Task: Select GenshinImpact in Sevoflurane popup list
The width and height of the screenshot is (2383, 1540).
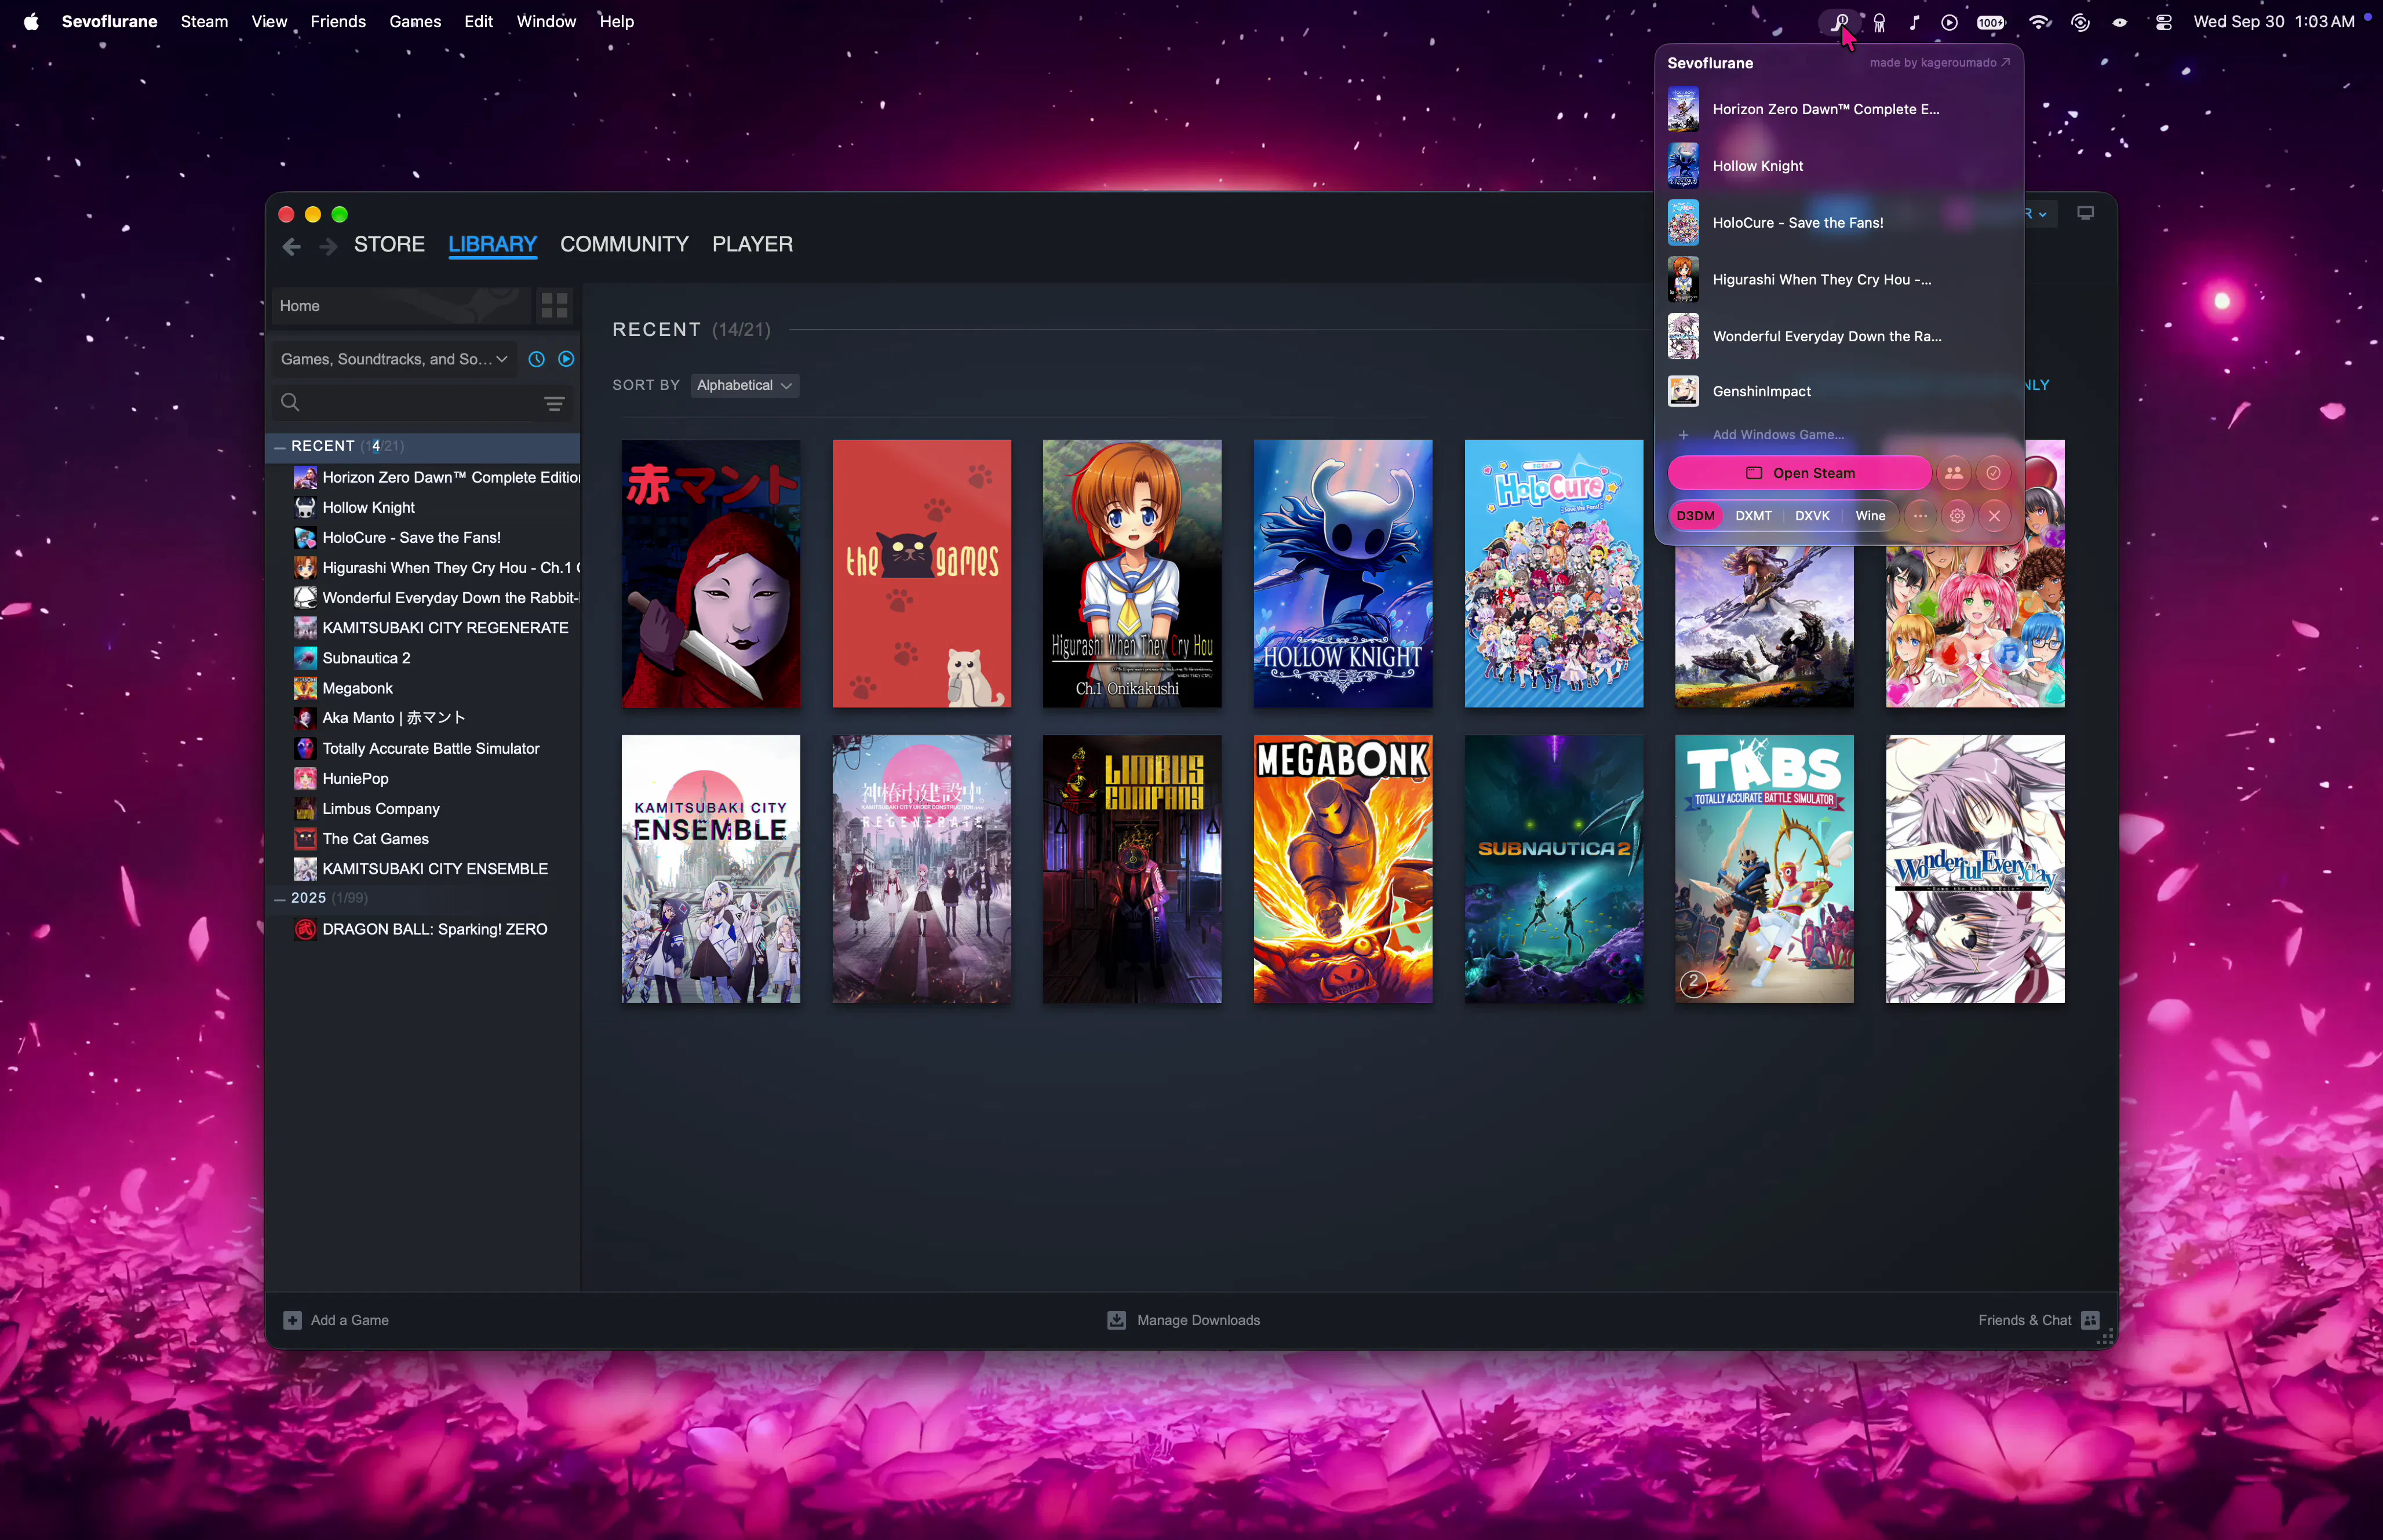Action: (1839, 391)
